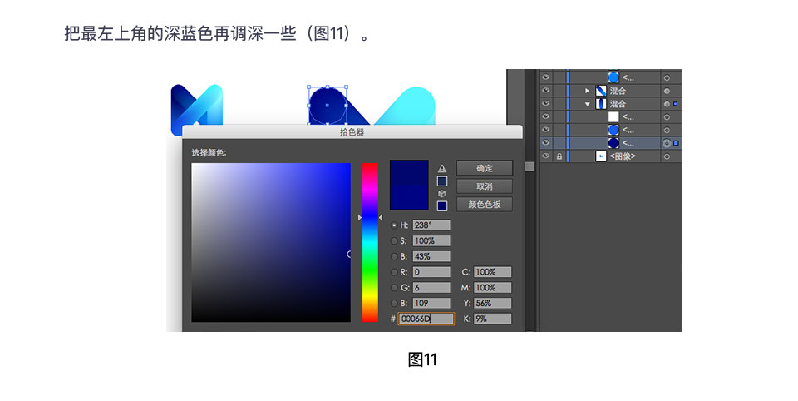798x401 pixels.
Task: Select the R red radio button
Action: (x=394, y=272)
